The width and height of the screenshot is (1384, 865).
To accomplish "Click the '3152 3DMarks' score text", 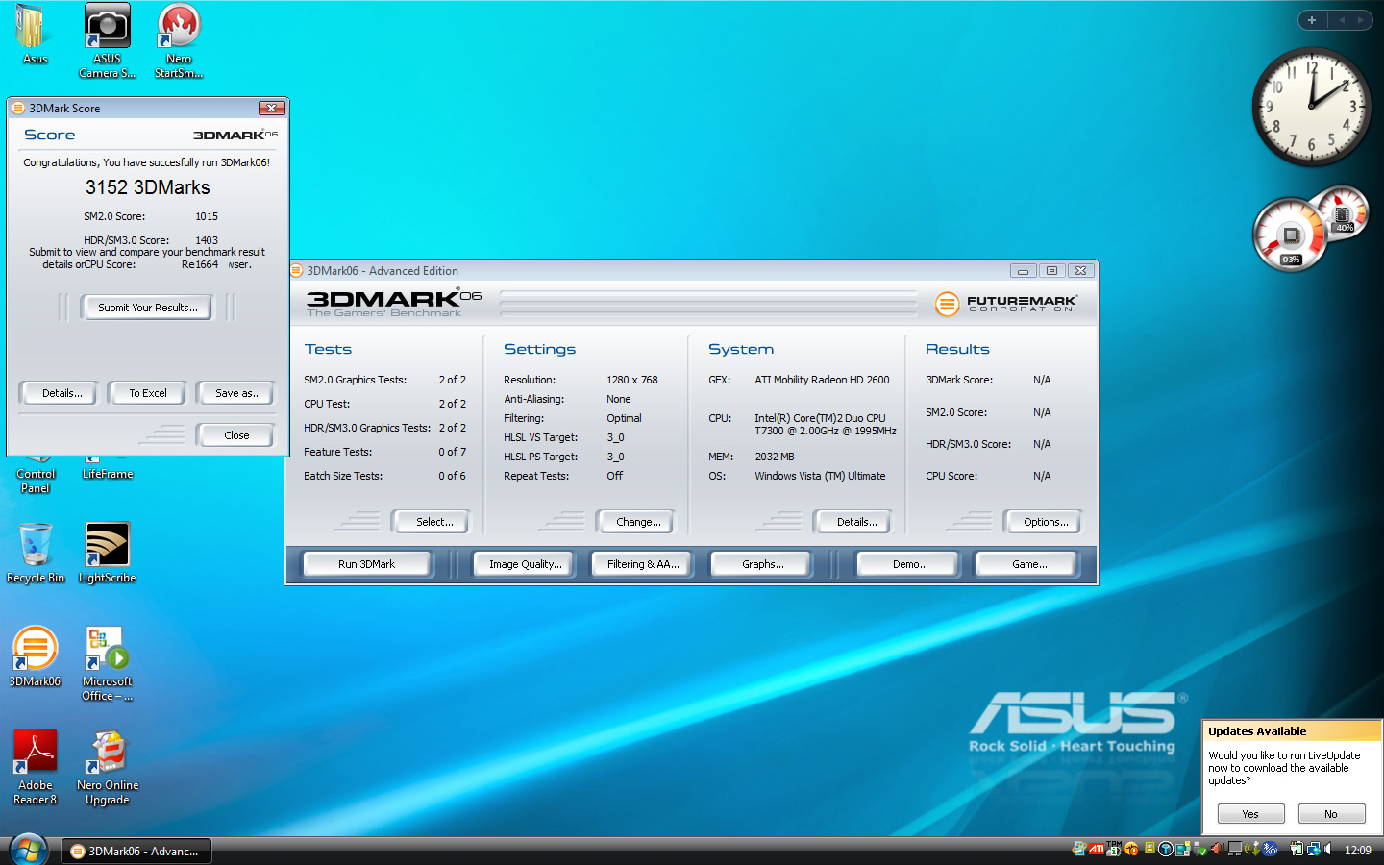I will (147, 187).
